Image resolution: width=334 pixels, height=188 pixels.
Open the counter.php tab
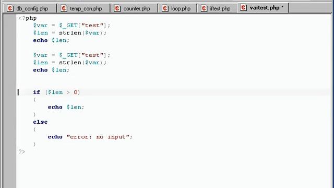tap(134, 8)
